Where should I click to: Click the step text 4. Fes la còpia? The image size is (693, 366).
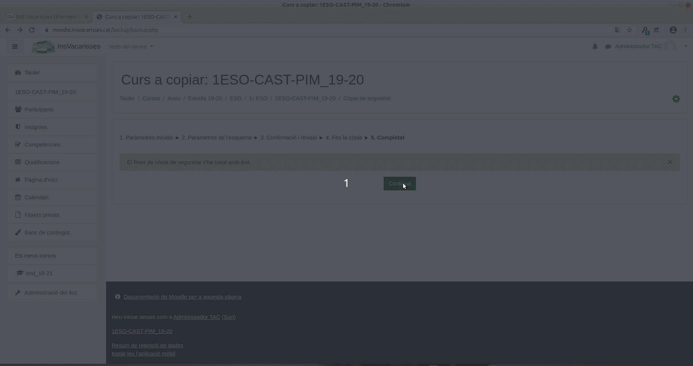click(344, 138)
